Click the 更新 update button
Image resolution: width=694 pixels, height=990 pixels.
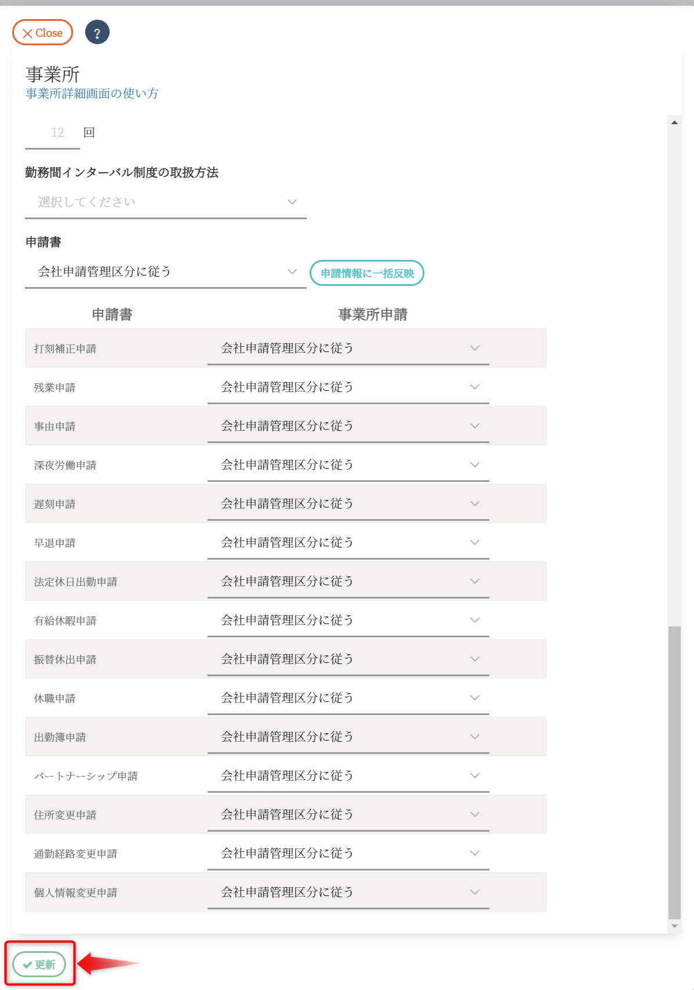tap(39, 964)
